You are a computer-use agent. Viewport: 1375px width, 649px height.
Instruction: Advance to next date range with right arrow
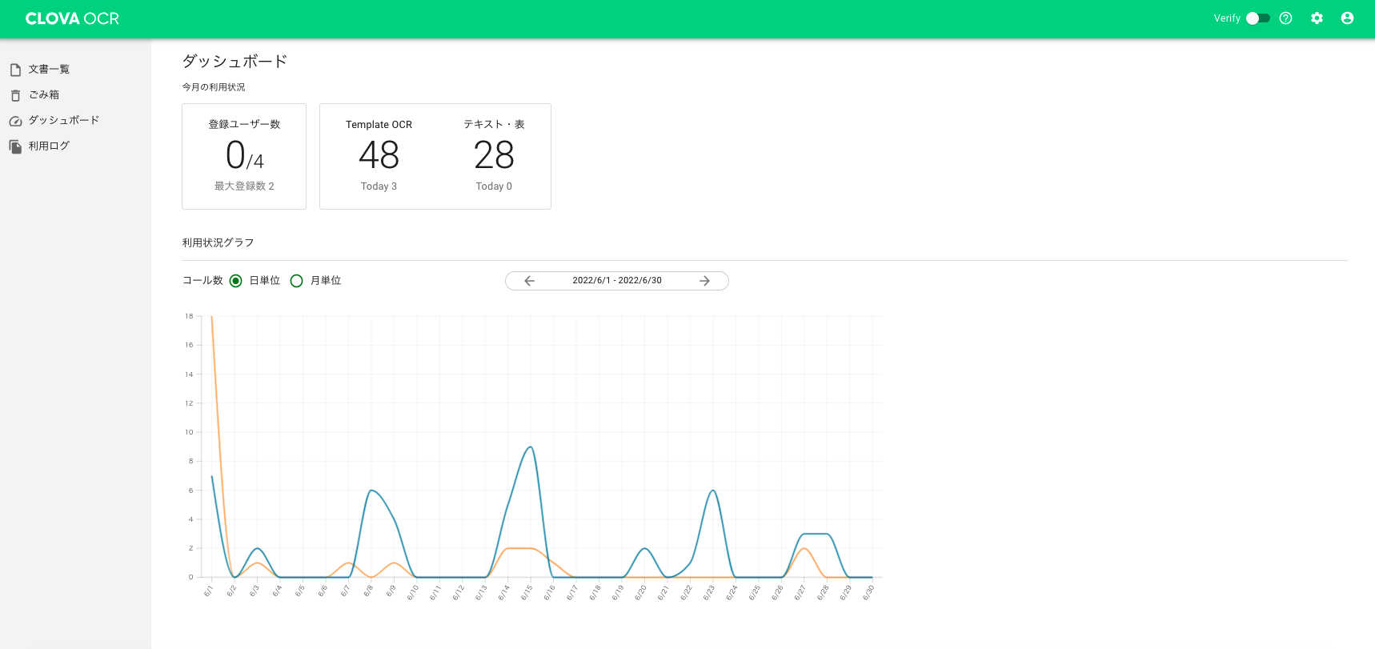704,281
